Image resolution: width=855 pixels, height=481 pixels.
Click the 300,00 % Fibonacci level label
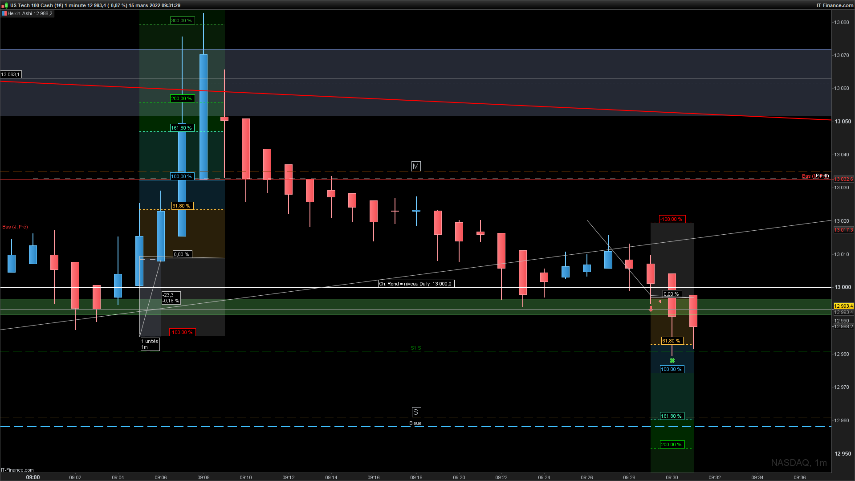click(182, 20)
